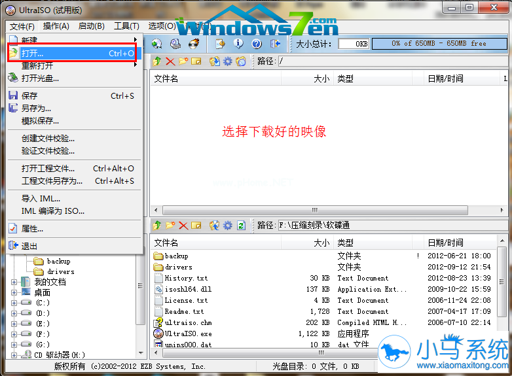This screenshot has height=376, width=512.
Task: Click the extract files icon in image pane toolbar
Action: pos(215,61)
